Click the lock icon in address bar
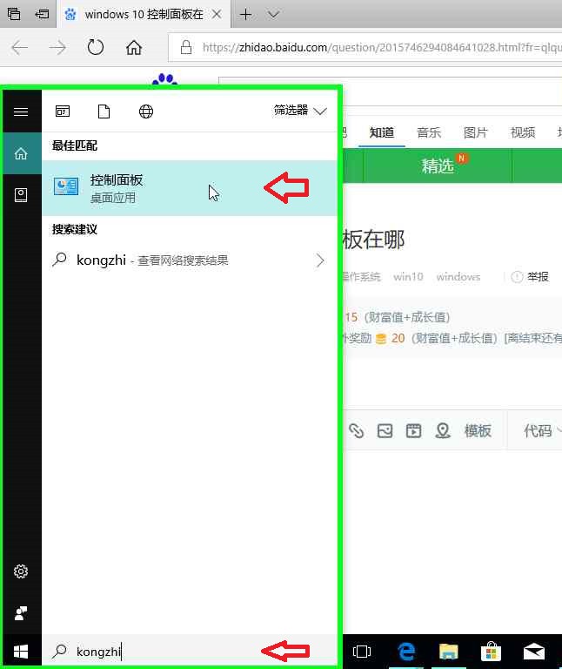This screenshot has width=562, height=669. click(186, 47)
